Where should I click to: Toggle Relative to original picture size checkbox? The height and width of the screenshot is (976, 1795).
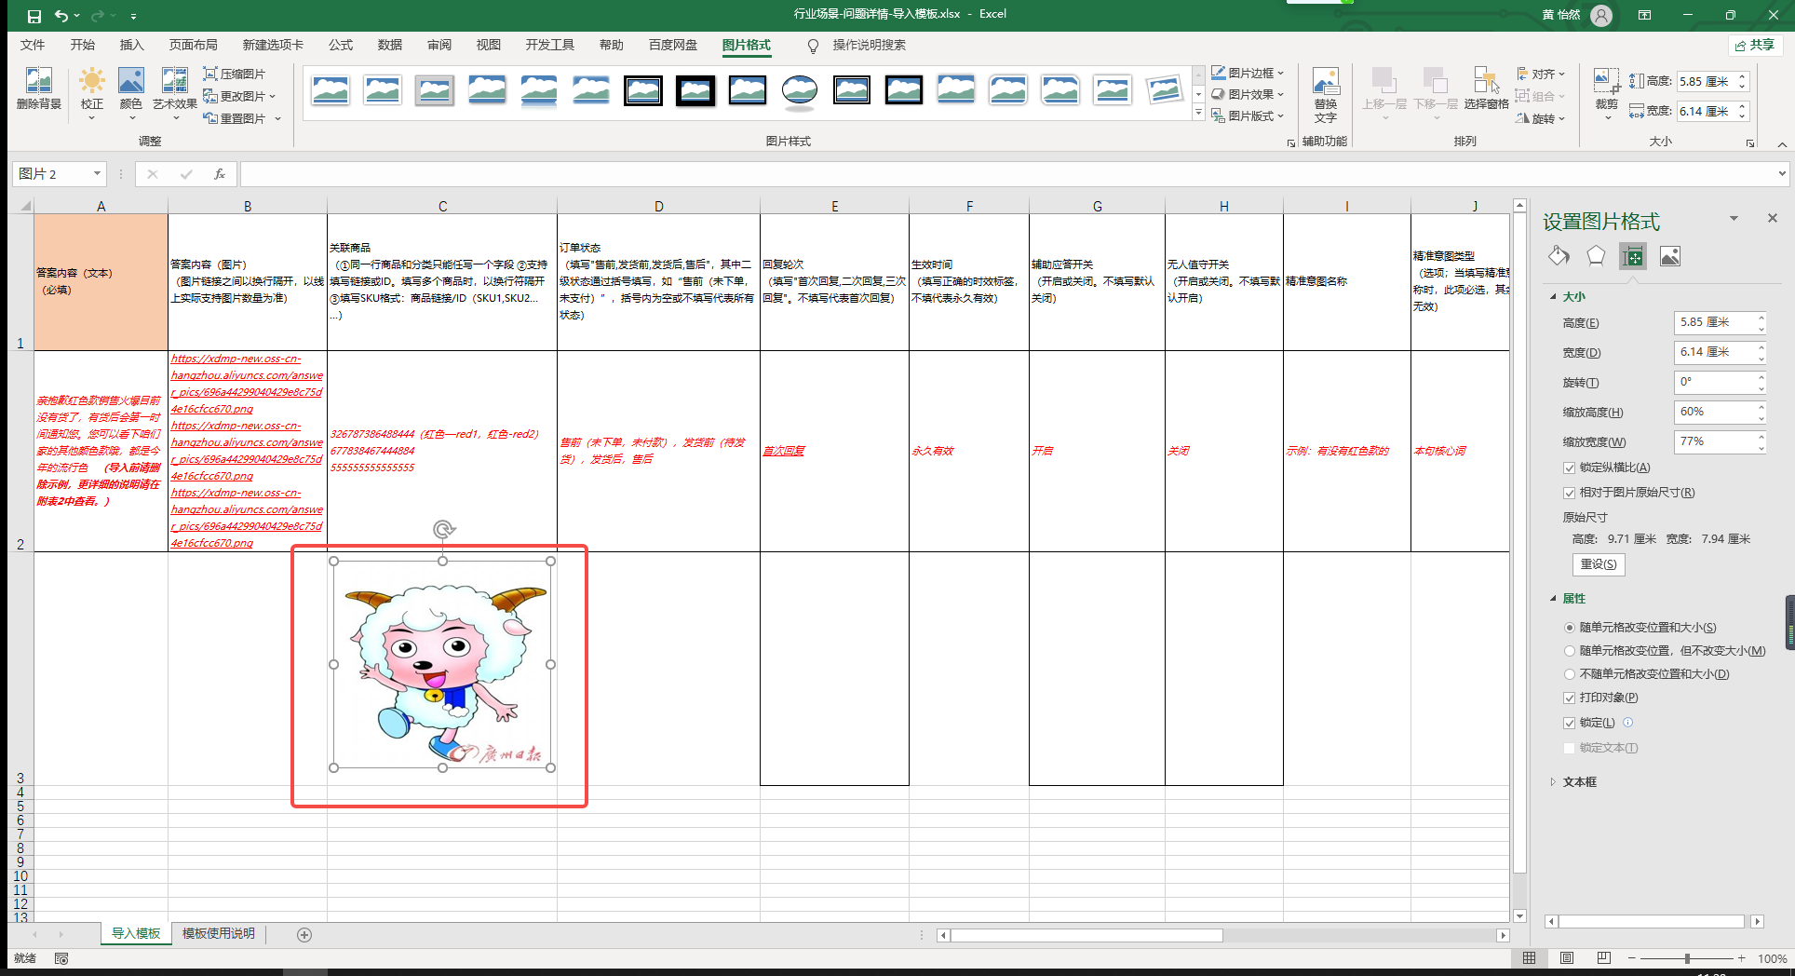(1569, 493)
